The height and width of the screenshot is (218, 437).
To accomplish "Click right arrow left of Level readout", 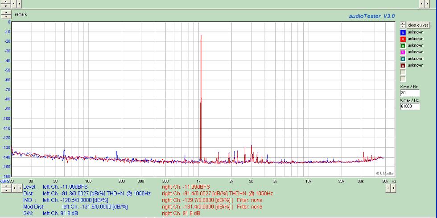I will 20,188.
